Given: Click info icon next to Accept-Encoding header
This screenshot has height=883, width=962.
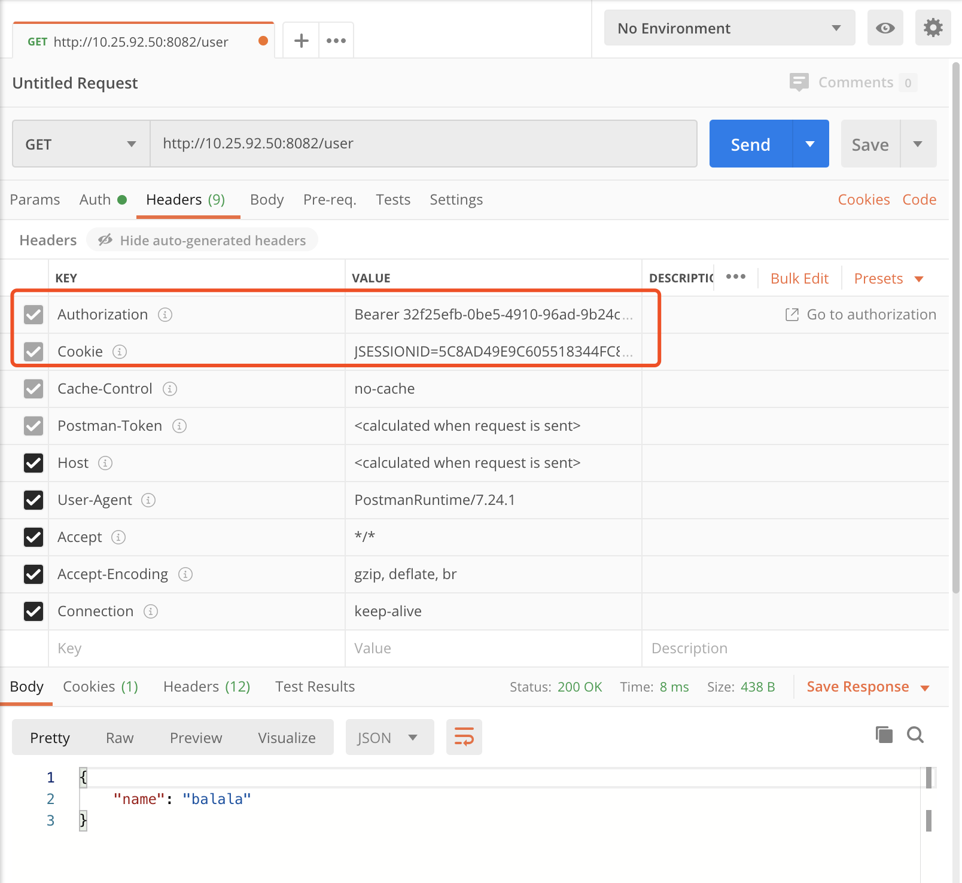Looking at the screenshot, I should pyautogui.click(x=185, y=574).
